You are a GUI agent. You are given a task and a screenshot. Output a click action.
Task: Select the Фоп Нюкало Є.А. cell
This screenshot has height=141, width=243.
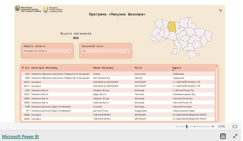[113, 78]
